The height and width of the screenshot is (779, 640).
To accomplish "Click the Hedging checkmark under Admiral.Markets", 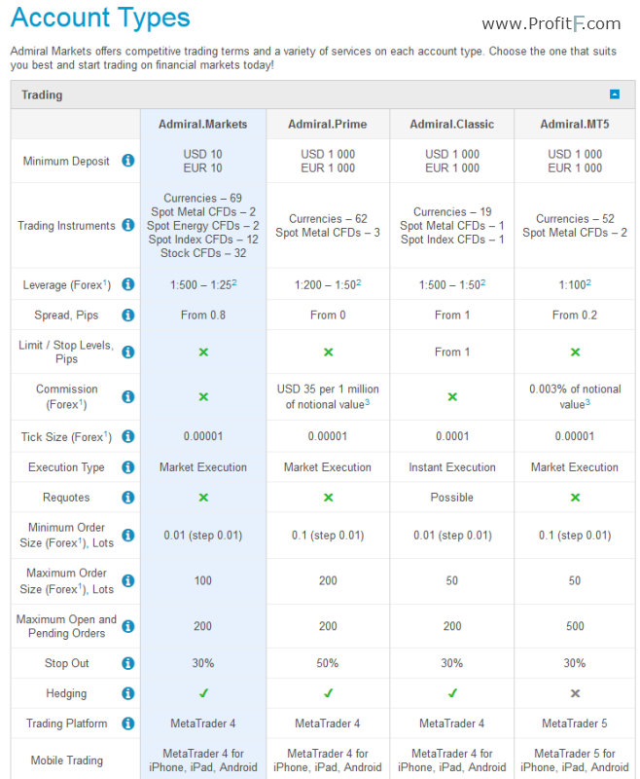I will coord(203,693).
